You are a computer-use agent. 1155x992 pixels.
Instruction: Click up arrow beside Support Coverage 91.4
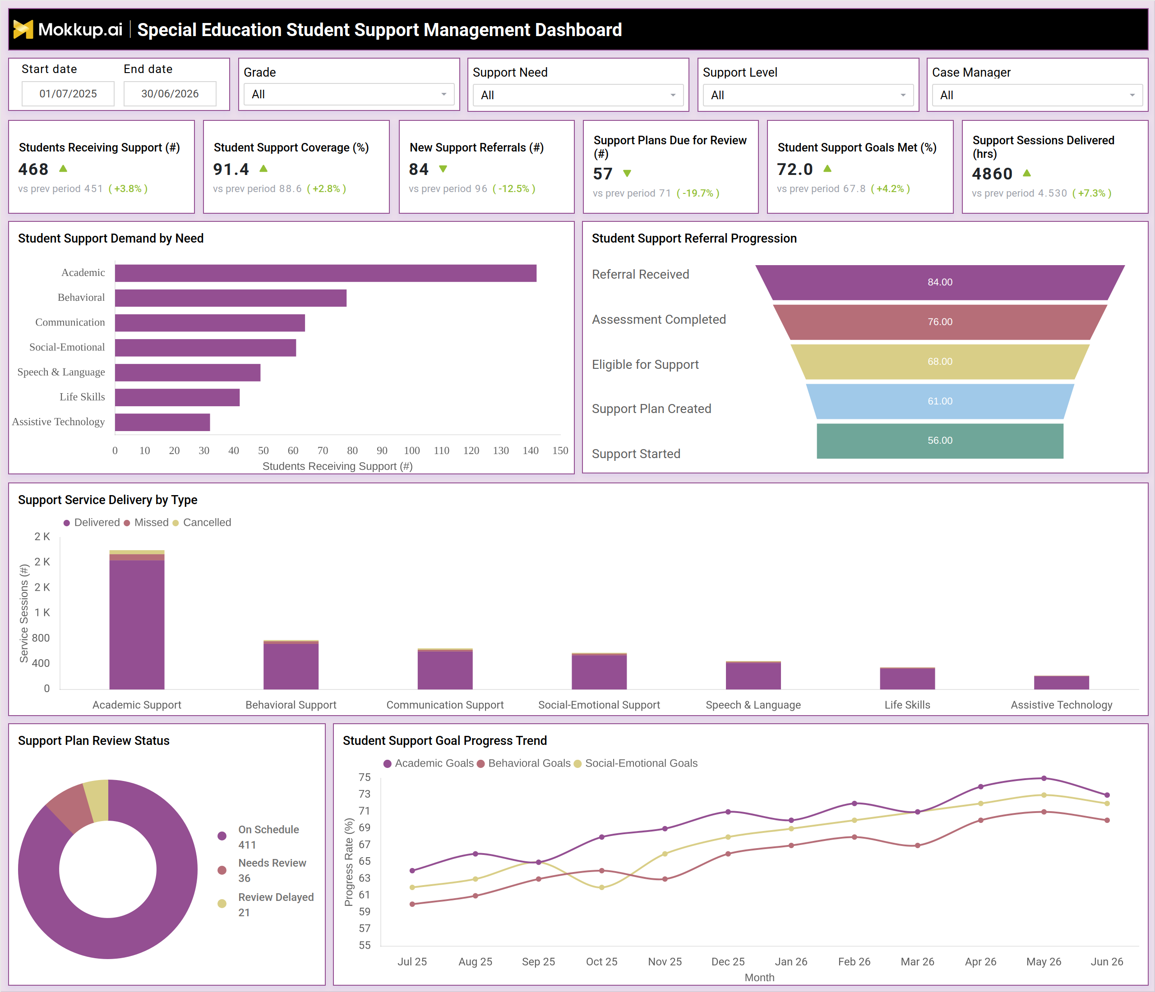click(x=263, y=168)
